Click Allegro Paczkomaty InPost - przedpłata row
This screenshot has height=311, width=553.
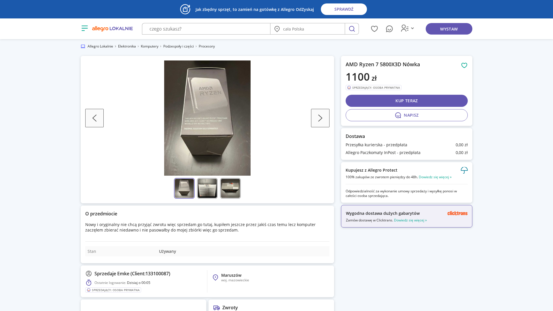click(407, 153)
